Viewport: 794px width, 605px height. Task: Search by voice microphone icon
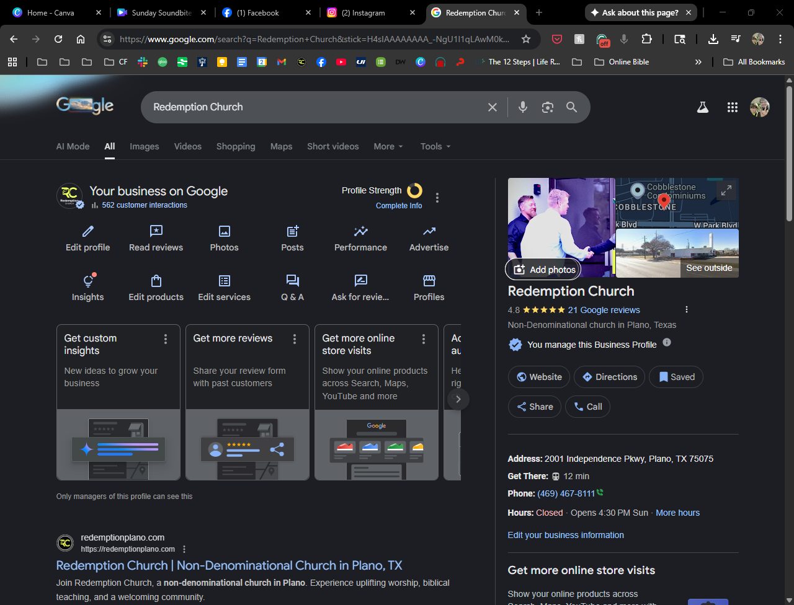coord(523,107)
